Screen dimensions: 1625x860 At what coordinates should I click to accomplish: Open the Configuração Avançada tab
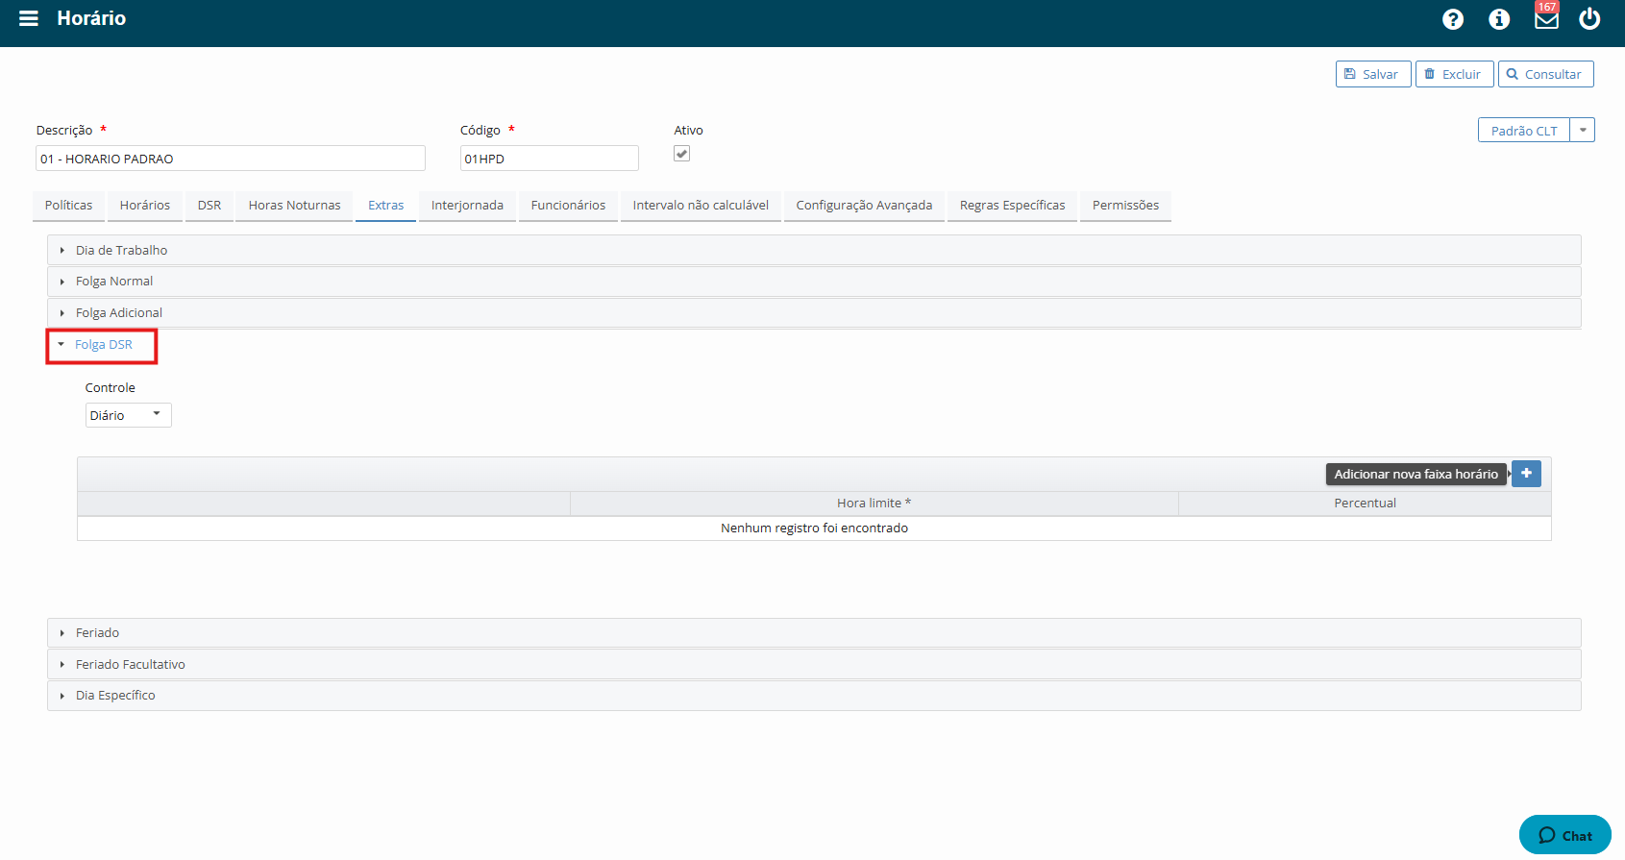point(864,206)
